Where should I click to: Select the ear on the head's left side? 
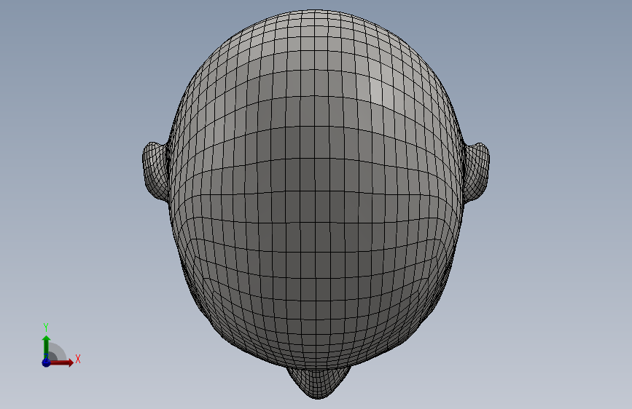(x=155, y=171)
